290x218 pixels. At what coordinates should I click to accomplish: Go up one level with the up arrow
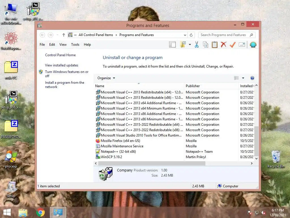[64, 35]
